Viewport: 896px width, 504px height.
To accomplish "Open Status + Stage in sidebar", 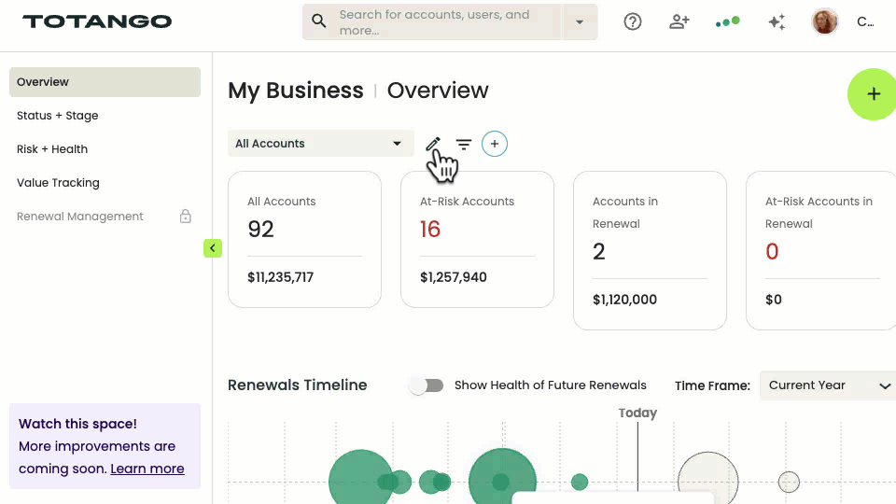I will coord(57,116).
